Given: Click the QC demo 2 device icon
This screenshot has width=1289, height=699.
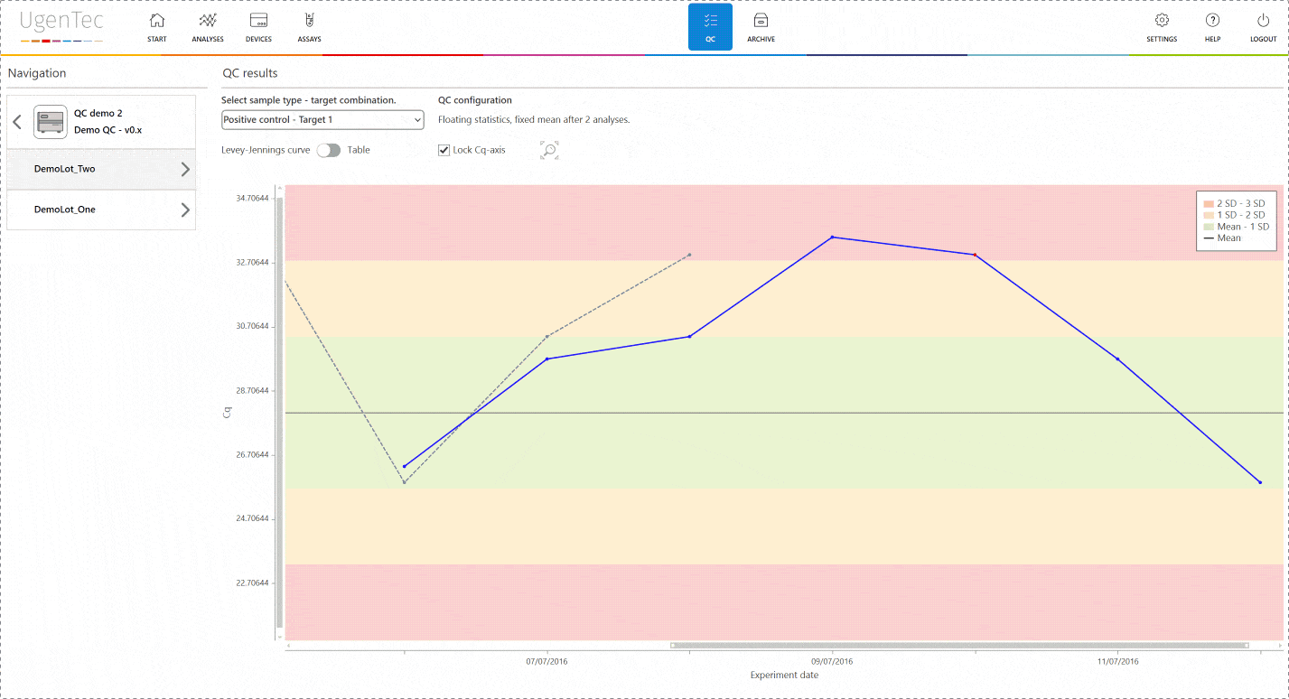Looking at the screenshot, I should (50, 120).
